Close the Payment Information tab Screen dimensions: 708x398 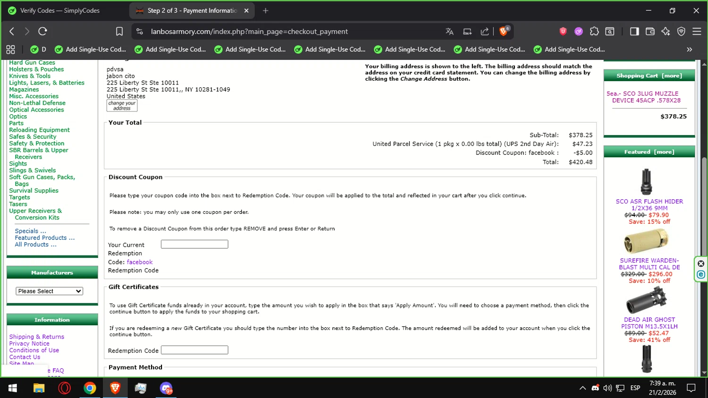point(246,10)
